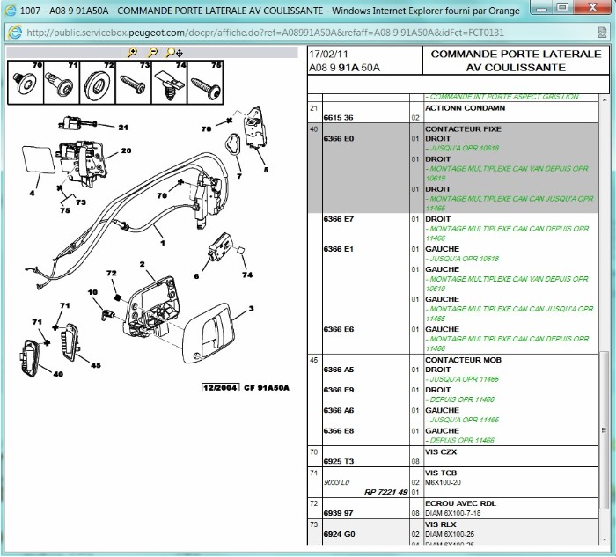The image size is (616, 557).
Task: Click callout number 6 in the diagram
Action: point(196,276)
